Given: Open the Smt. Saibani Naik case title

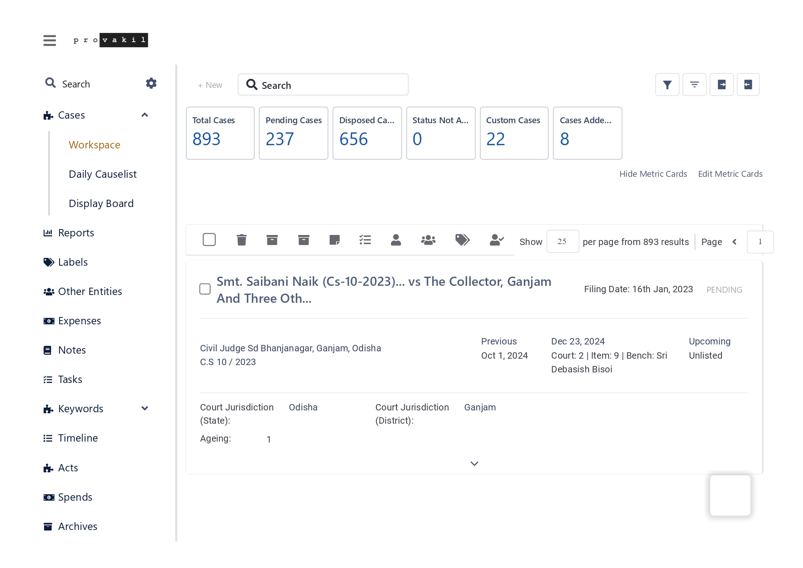Looking at the screenshot, I should 384,289.
